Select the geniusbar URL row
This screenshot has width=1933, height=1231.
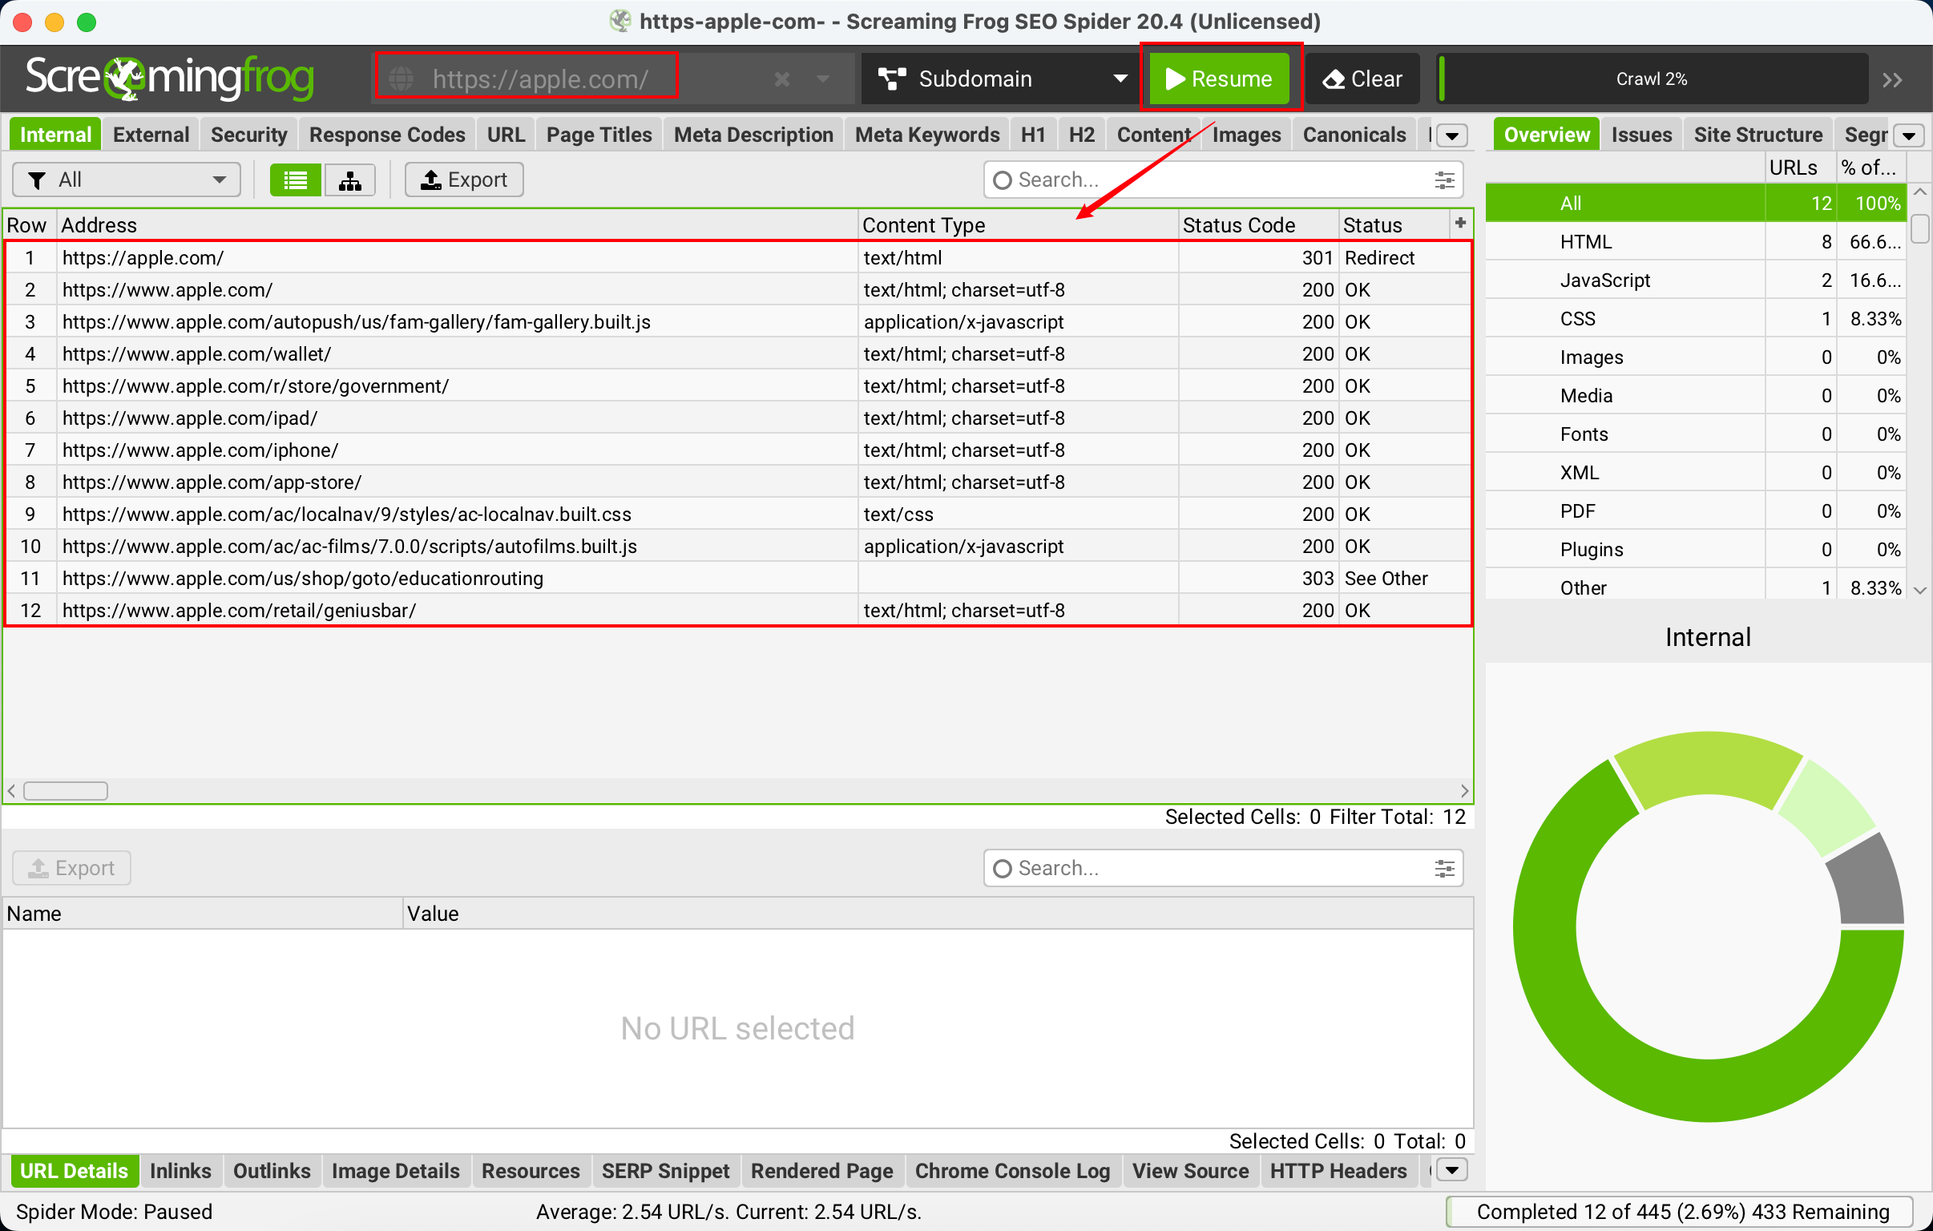point(737,610)
